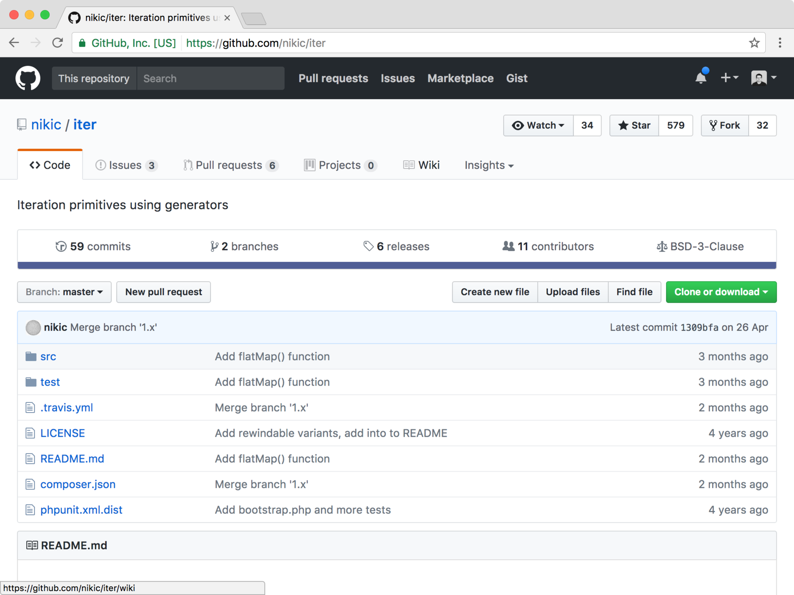Viewport: 794px width, 595px height.
Task: Open the composer.json file
Action: (78, 484)
